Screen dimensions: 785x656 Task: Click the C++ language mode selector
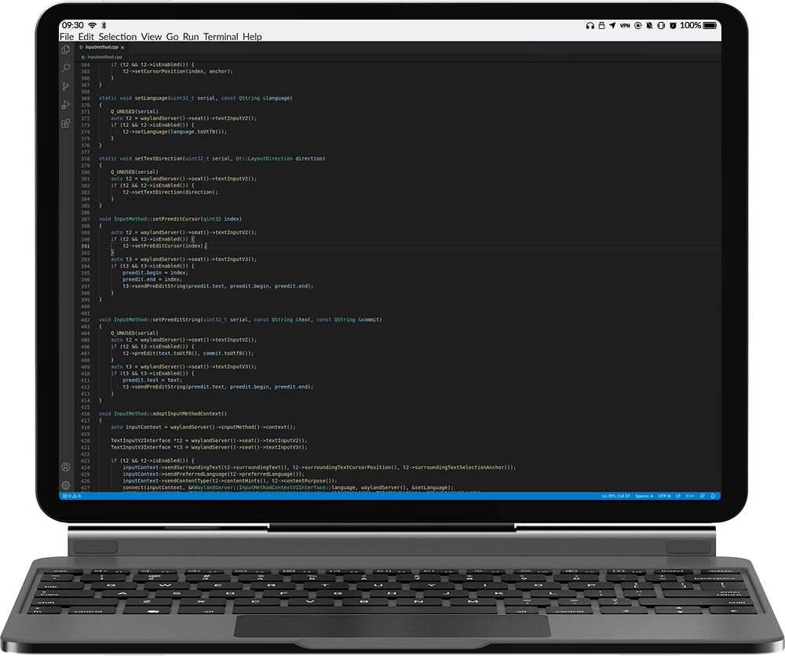pyautogui.click(x=690, y=496)
